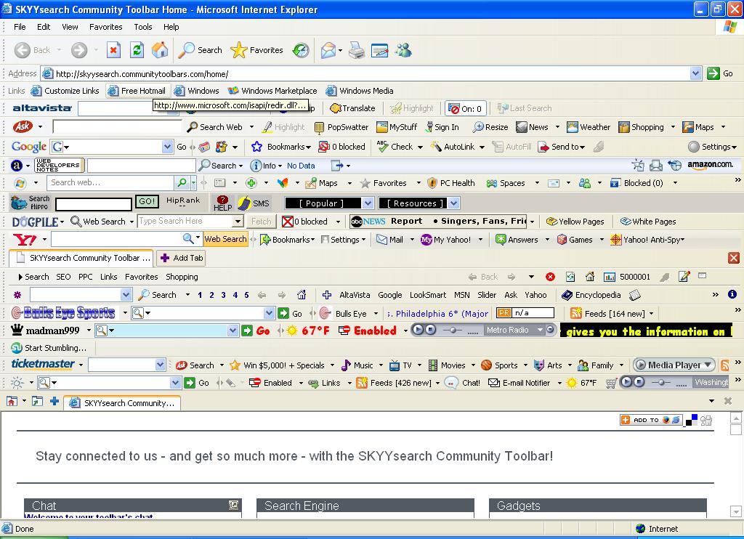Open Windows Marketplace link

point(272,91)
